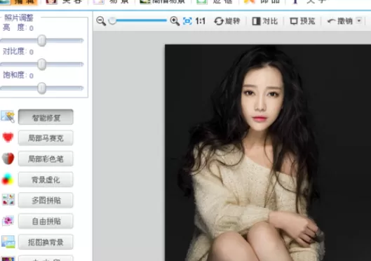
Task: Click the 饱和度 saturation slider handle
Action: pos(42,88)
